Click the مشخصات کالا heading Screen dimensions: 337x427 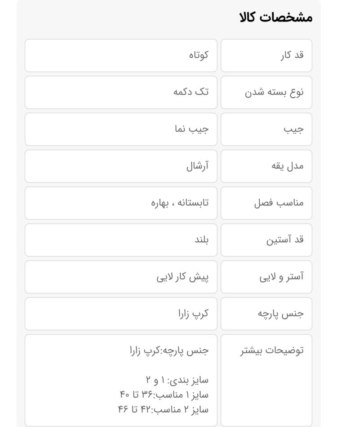pyautogui.click(x=276, y=18)
